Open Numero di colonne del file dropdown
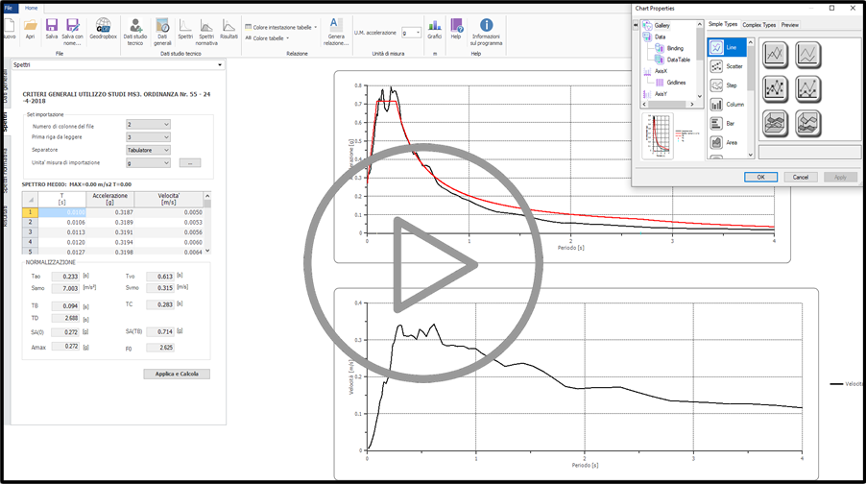 pos(148,125)
